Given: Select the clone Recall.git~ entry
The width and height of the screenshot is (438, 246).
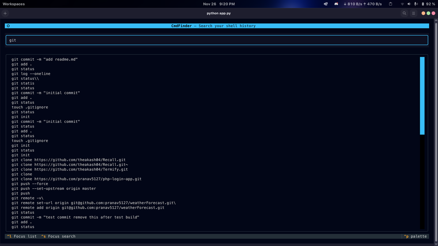Looking at the screenshot, I should click(x=70, y=164).
